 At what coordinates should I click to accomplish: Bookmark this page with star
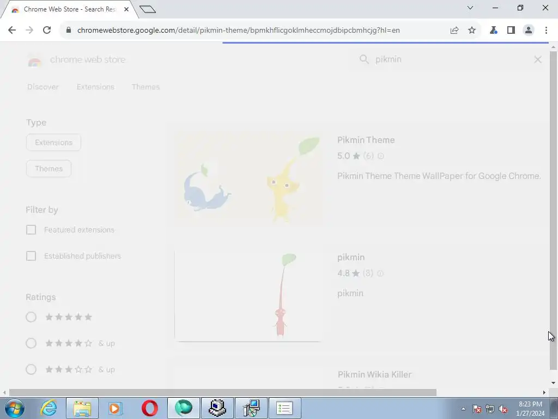(x=472, y=31)
